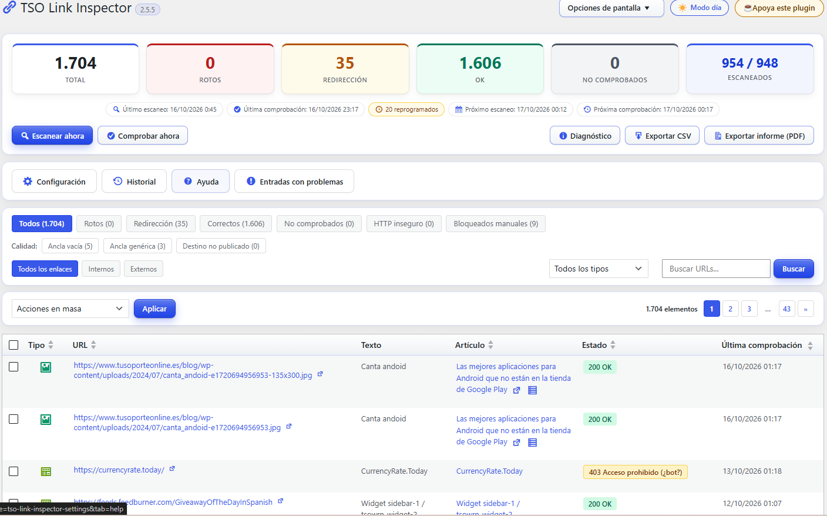This screenshot has width=827, height=516.
Task: Click the 403 Acceso prohibido status badge
Action: (x=636, y=473)
